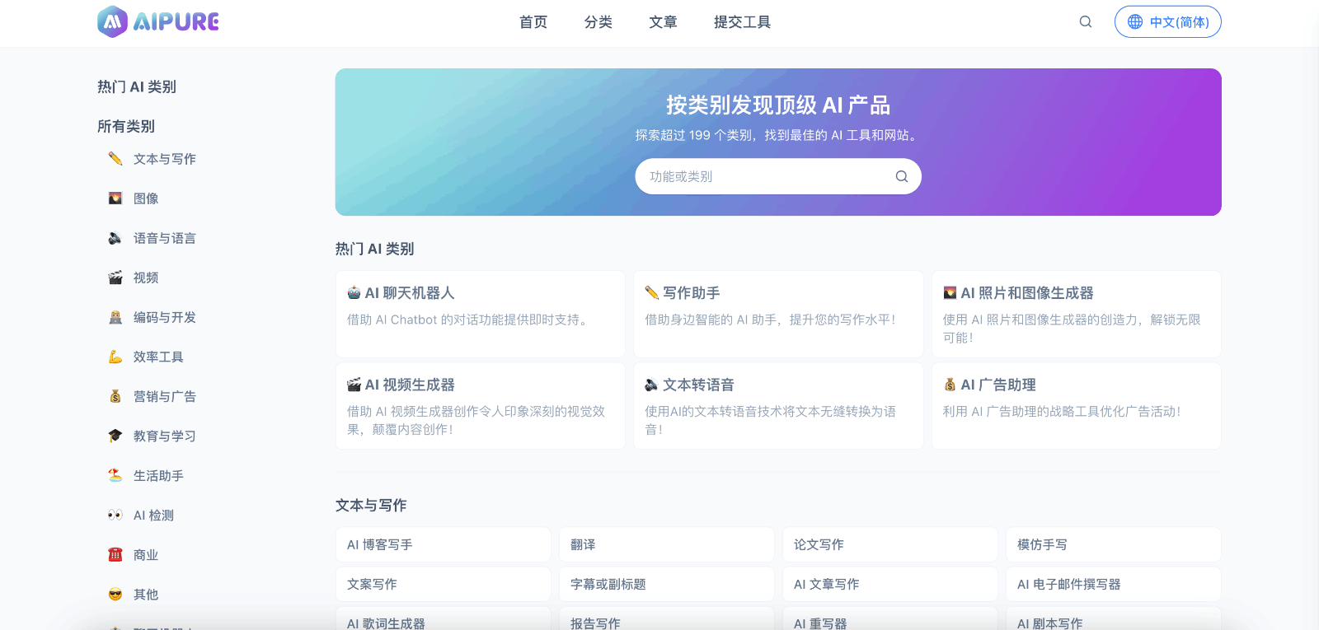Screen dimensions: 1319x630
Task: Click the eyes icon beside AI 检测
Action: tap(115, 516)
